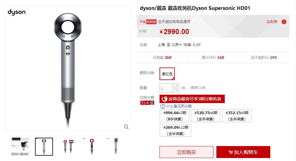Select the ¥520.75x6期 installment plan

[206, 116]
